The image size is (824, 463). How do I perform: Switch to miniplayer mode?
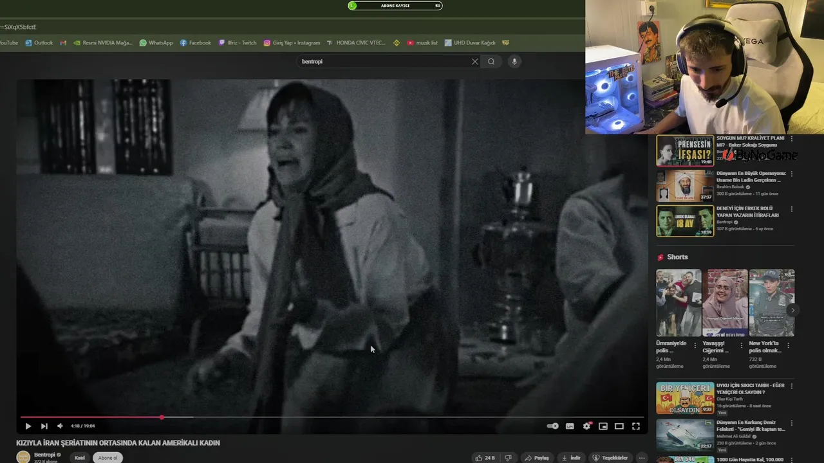pos(603,426)
